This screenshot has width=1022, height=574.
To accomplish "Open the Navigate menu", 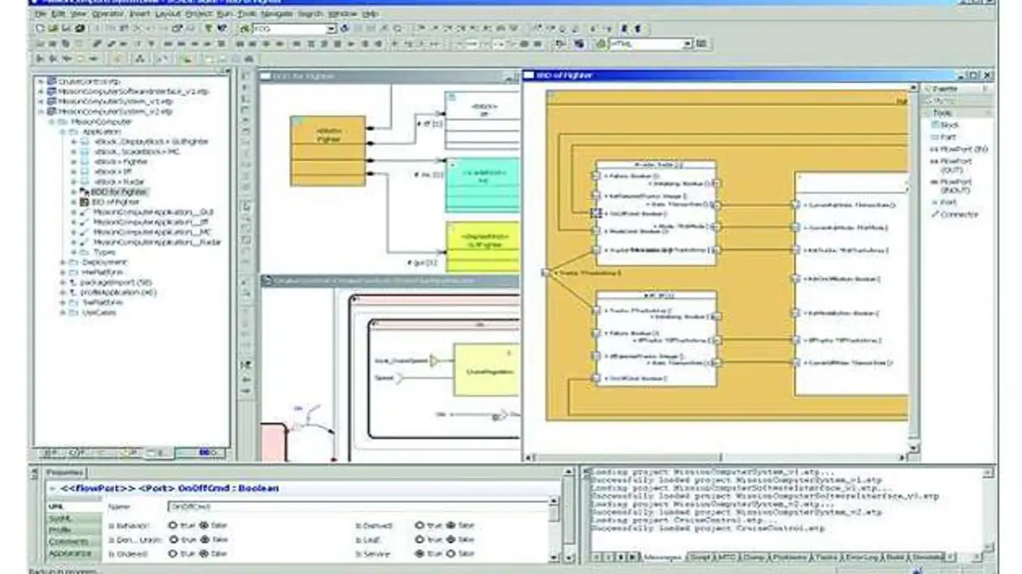I will (279, 14).
